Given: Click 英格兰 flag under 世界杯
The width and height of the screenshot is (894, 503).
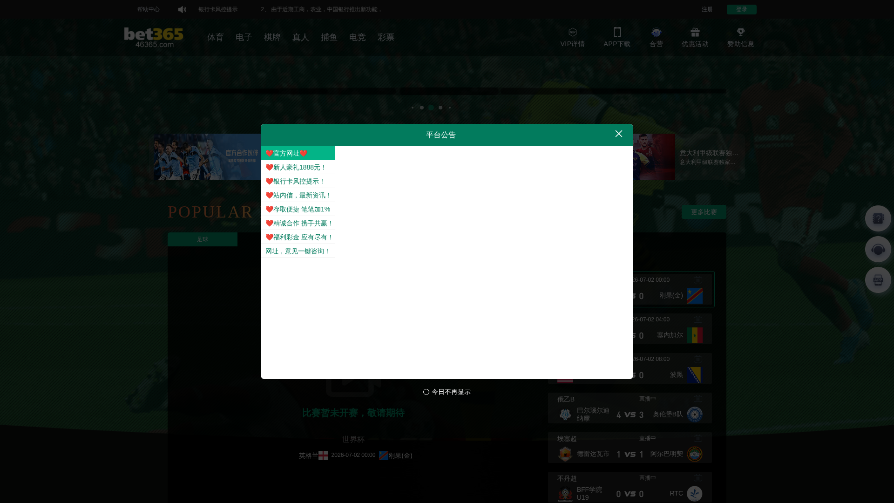Looking at the screenshot, I should (x=323, y=455).
